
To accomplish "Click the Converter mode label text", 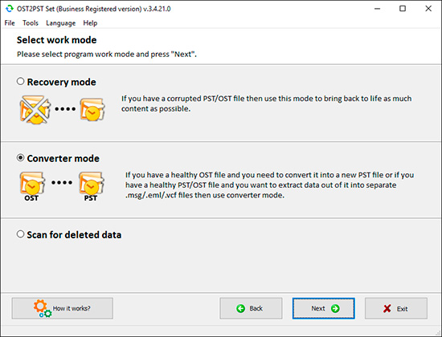I will tap(63, 158).
